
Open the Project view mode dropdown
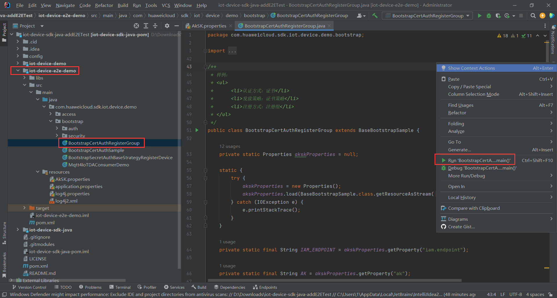tap(42, 26)
